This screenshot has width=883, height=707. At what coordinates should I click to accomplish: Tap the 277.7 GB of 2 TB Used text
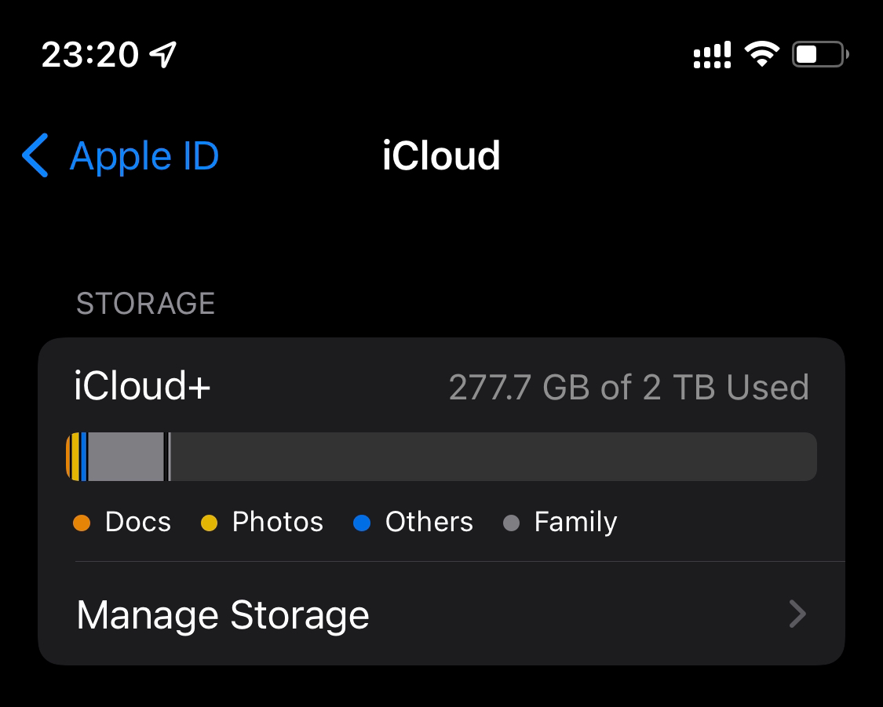click(629, 388)
